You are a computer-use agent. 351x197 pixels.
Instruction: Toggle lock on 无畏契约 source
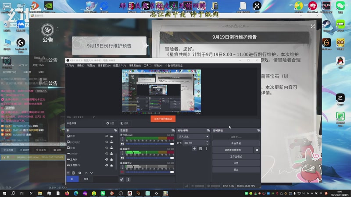click(111, 165)
